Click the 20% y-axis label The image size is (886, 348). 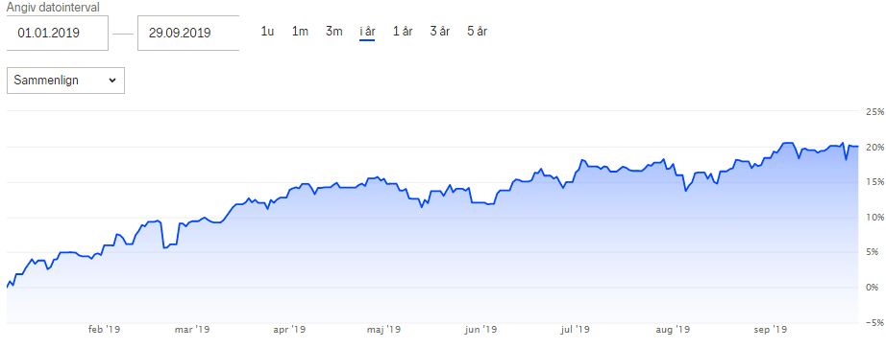point(874,148)
